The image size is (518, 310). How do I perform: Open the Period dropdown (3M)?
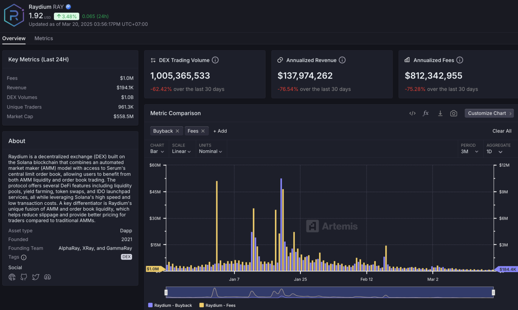click(470, 151)
